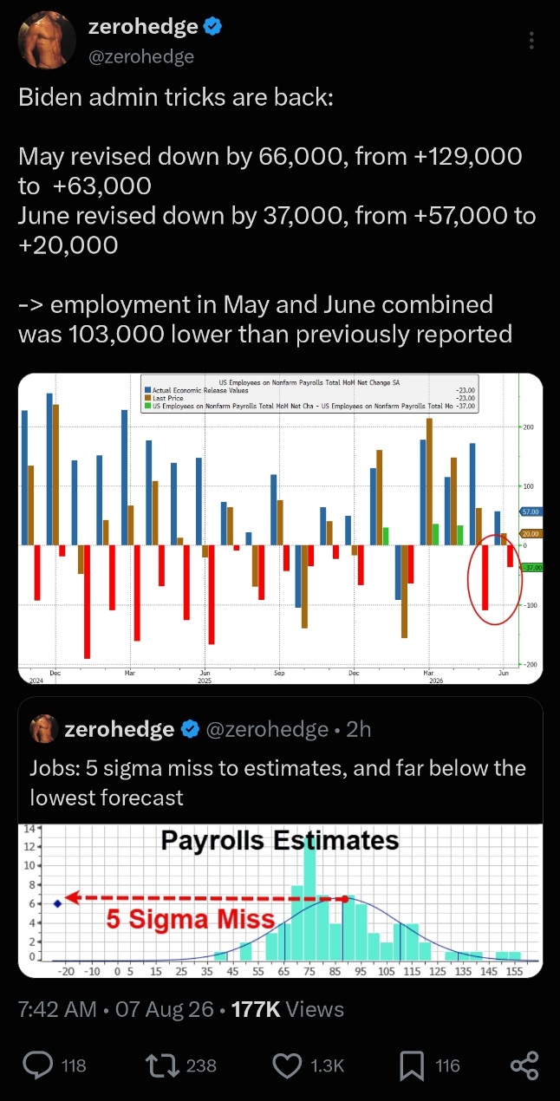Open the quoted tweet's small avatar

(x=44, y=729)
